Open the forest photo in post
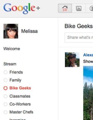 click(88, 93)
